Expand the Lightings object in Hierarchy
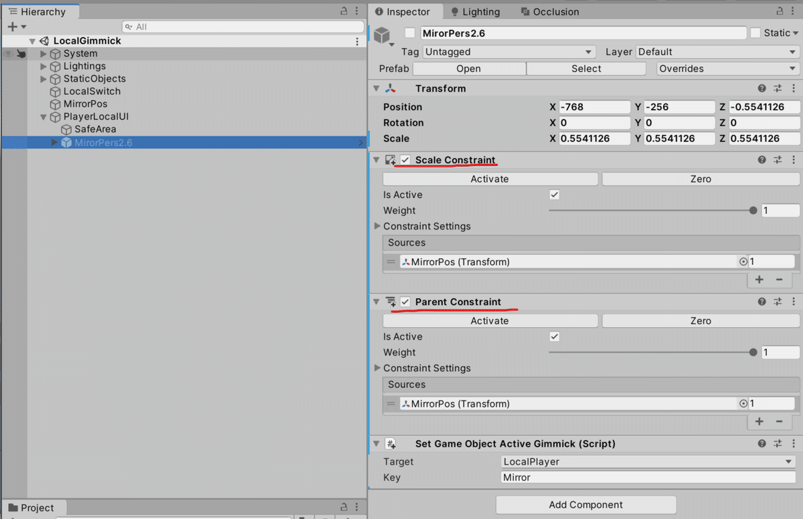The height and width of the screenshot is (519, 803). (x=44, y=66)
